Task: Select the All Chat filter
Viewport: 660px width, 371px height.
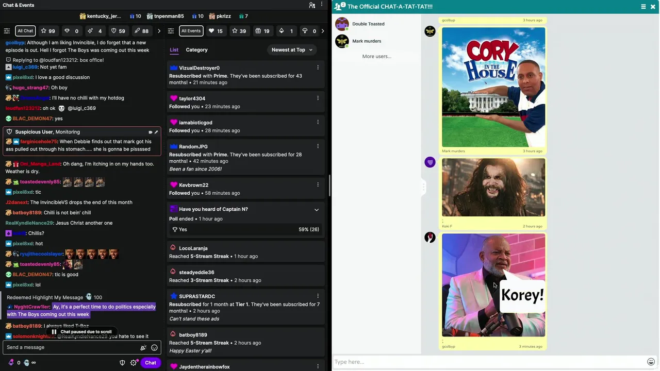Action: tap(25, 31)
